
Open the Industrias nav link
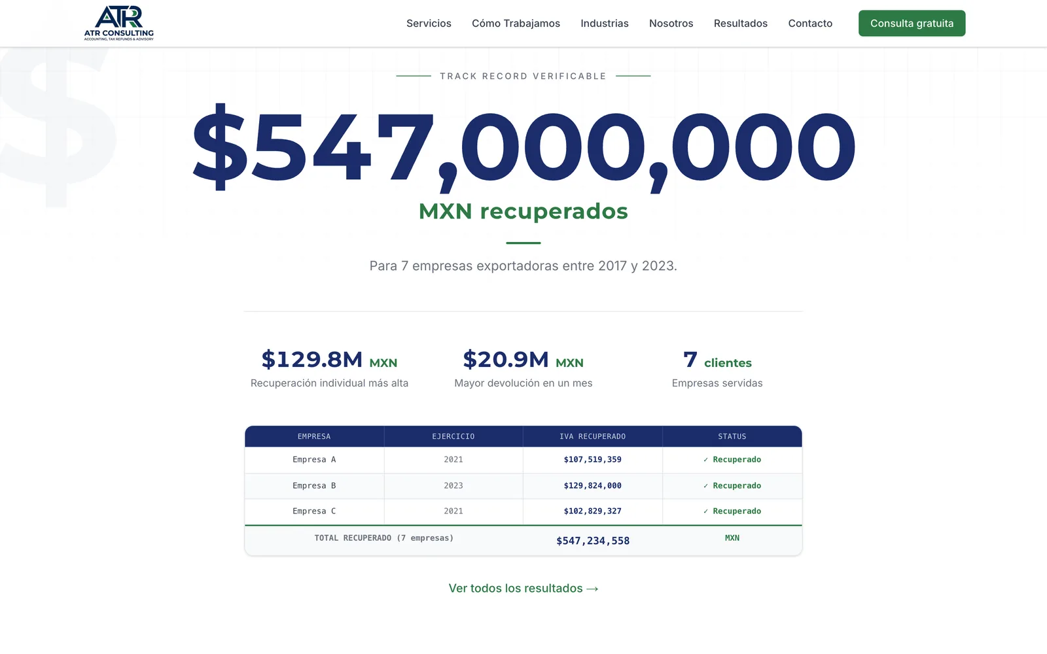605,24
